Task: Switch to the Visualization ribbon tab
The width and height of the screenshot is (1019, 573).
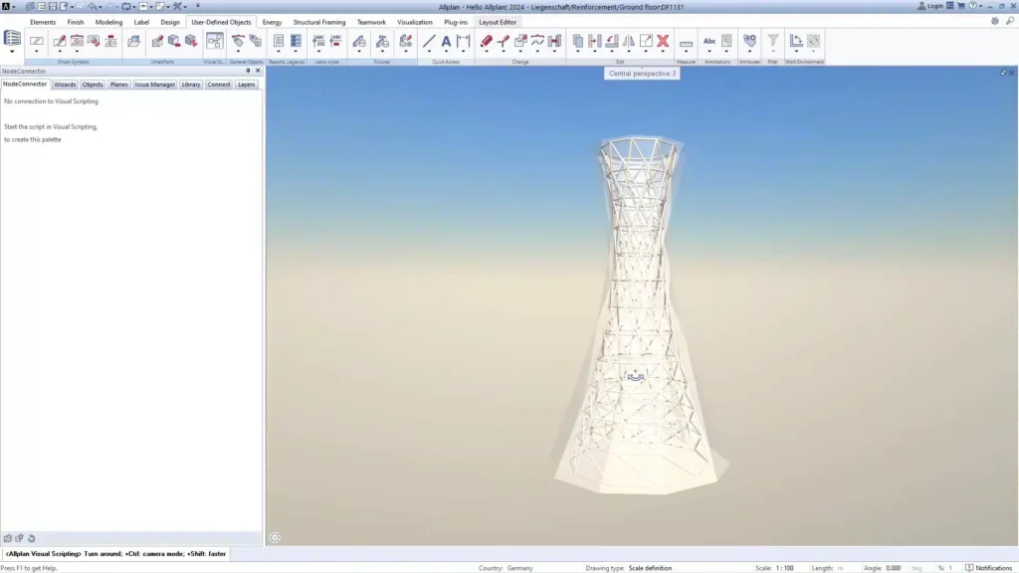Action: pyautogui.click(x=415, y=21)
